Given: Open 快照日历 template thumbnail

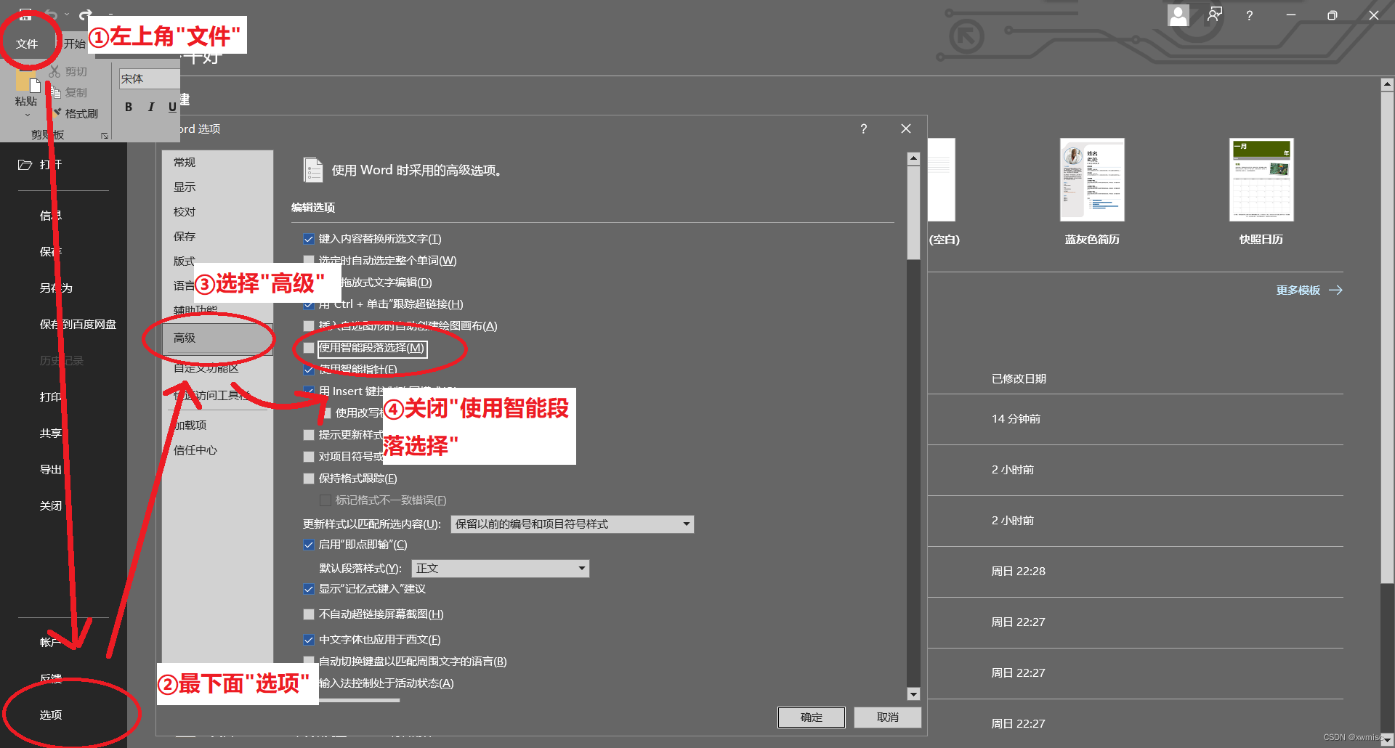Looking at the screenshot, I should tap(1261, 180).
